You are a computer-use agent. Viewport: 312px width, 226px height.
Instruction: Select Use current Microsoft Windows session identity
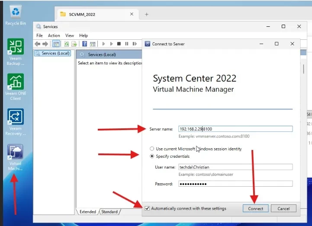pyautogui.click(x=152, y=149)
